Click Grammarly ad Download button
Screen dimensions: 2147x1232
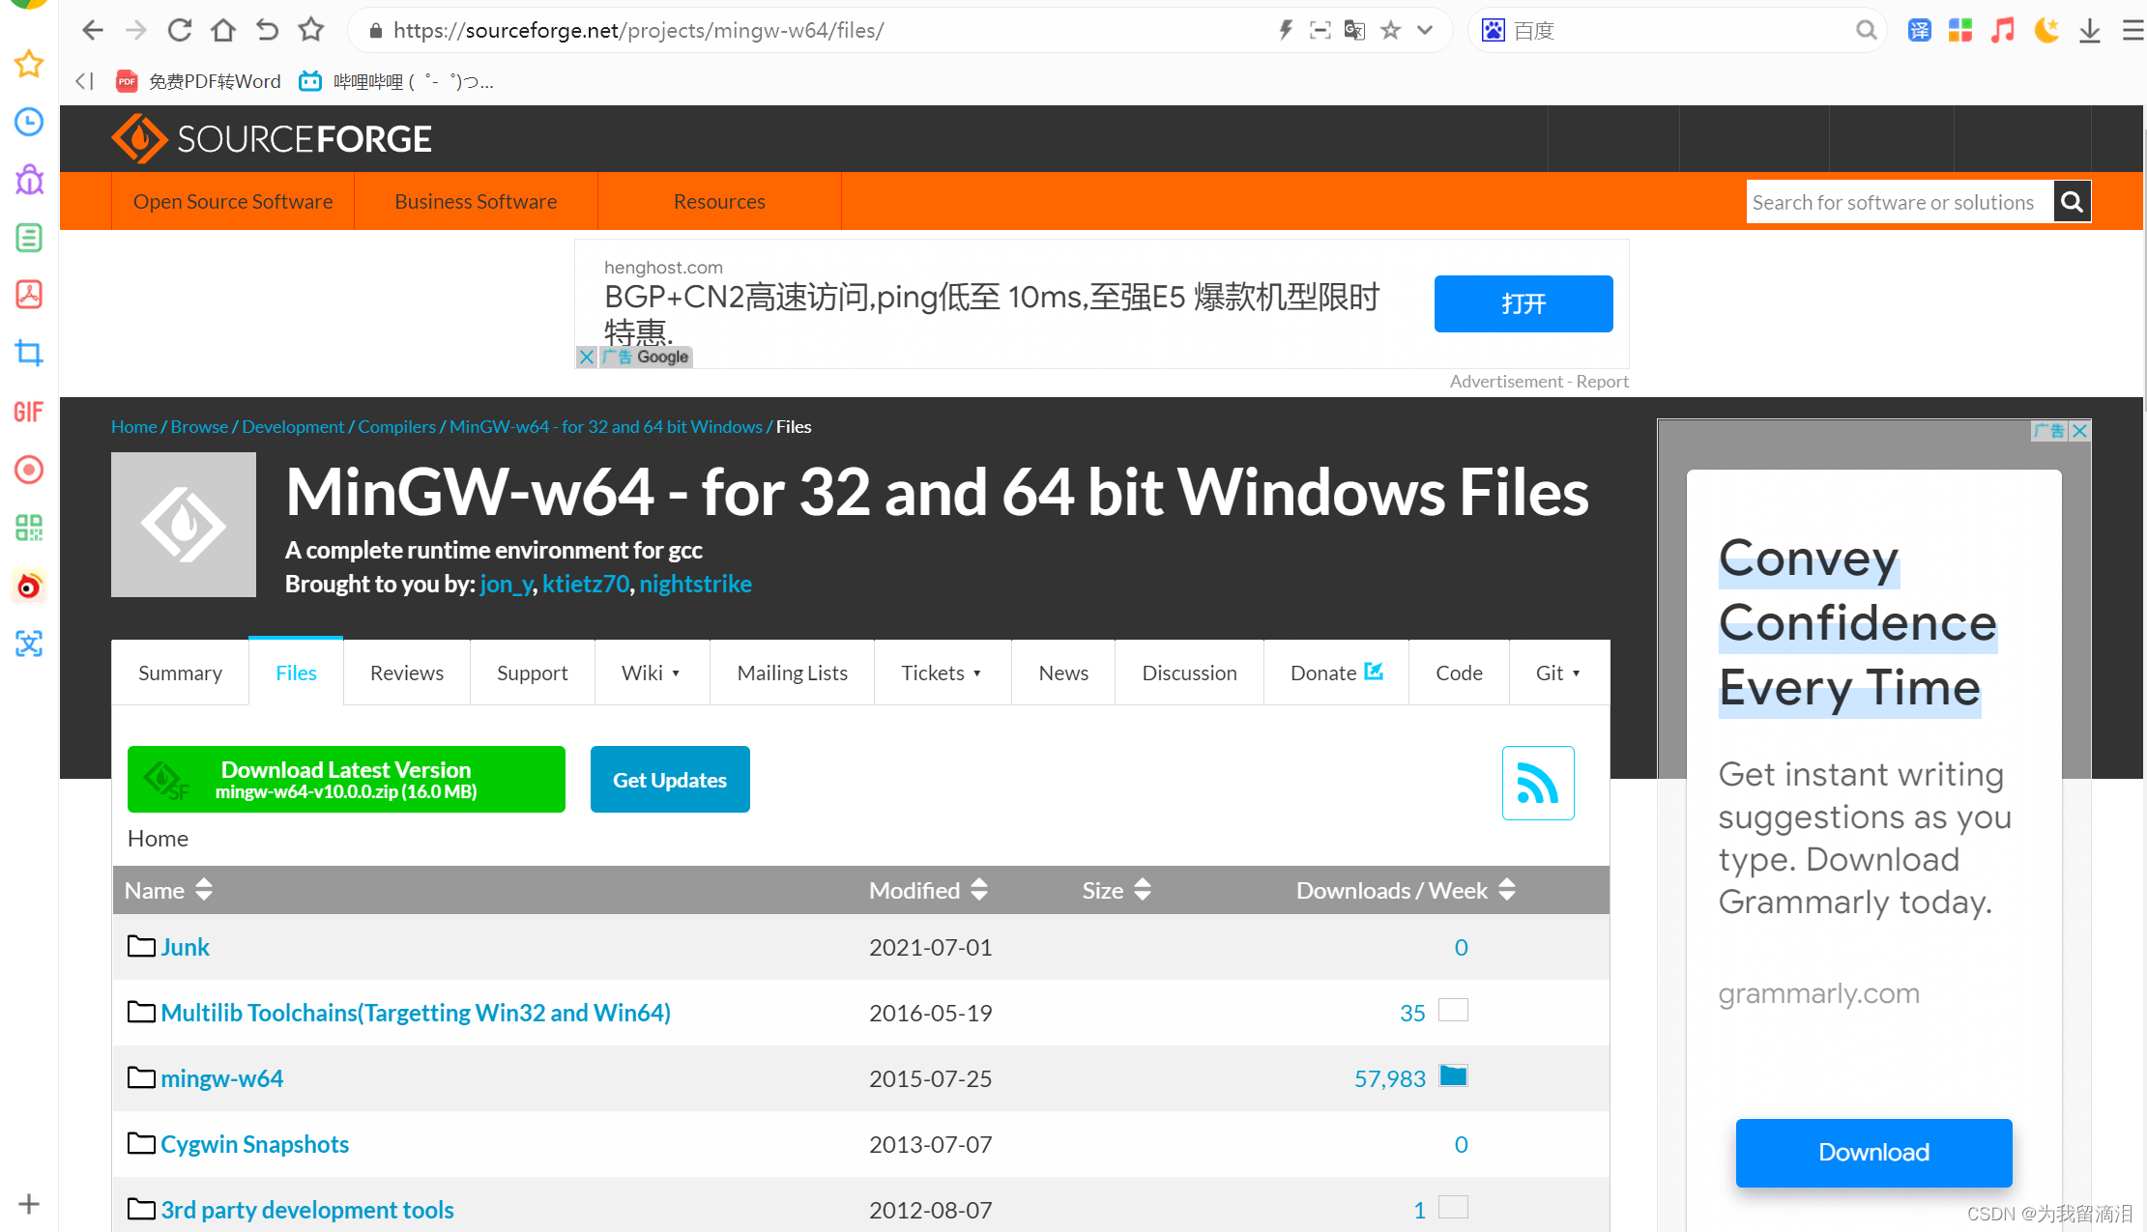[1873, 1152]
